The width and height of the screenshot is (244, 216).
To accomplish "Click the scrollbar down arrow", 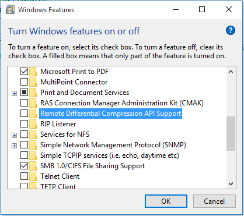I will 231,183.
